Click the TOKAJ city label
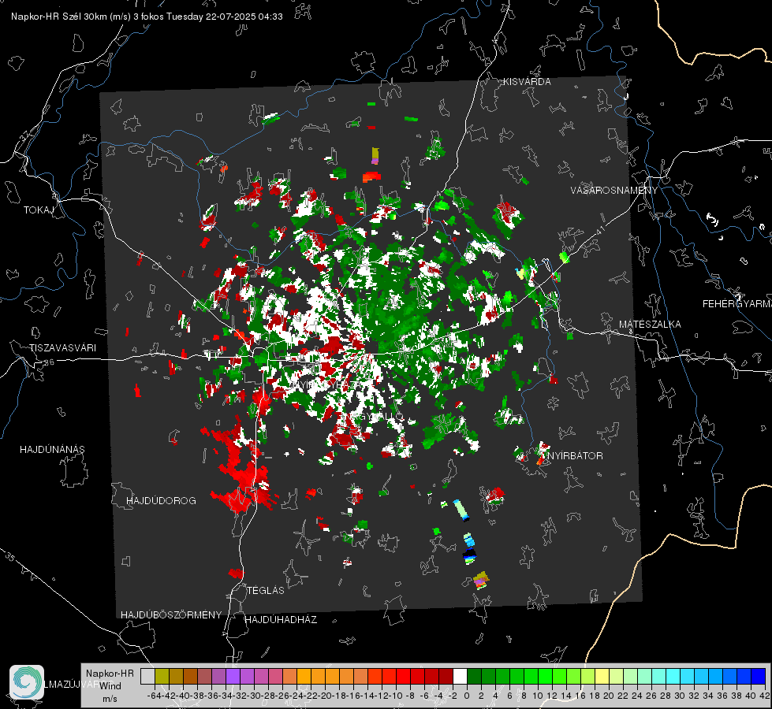The height and width of the screenshot is (709, 772). (x=39, y=210)
